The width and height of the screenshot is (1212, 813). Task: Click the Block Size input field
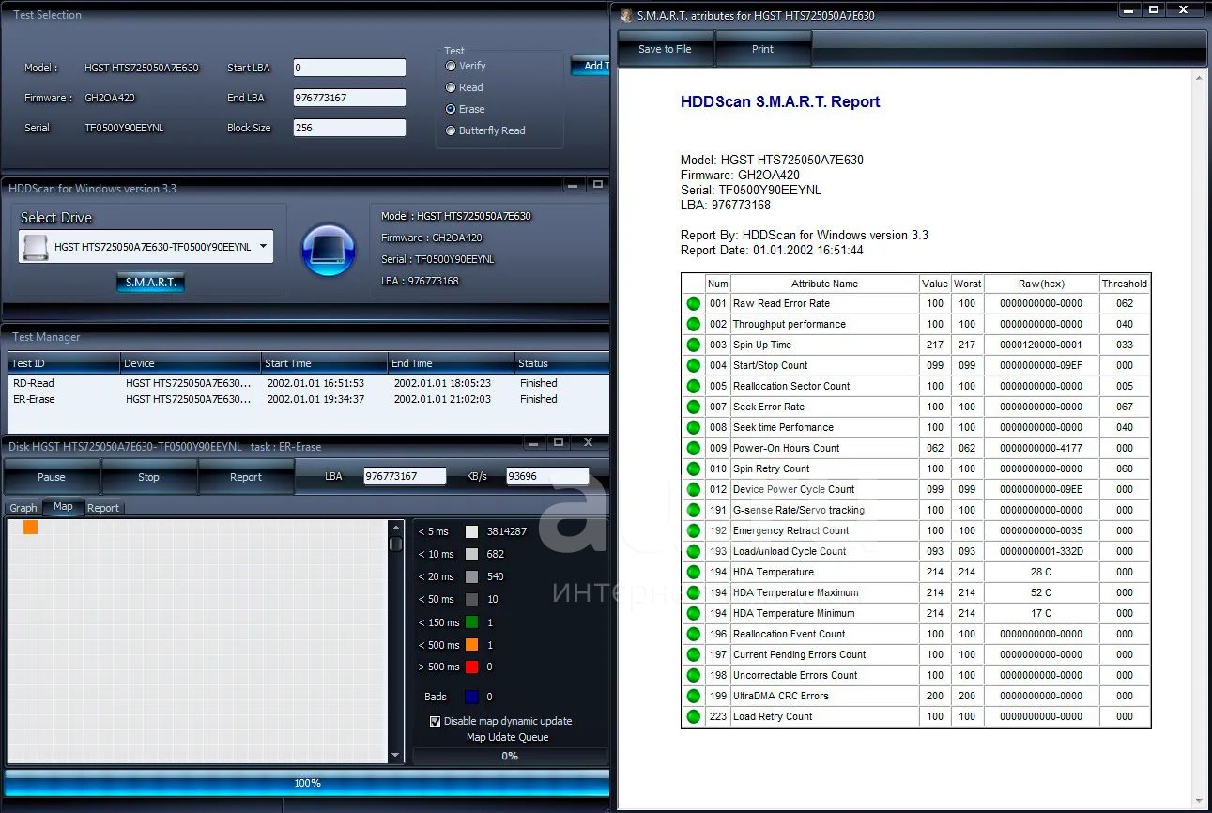pyautogui.click(x=349, y=128)
